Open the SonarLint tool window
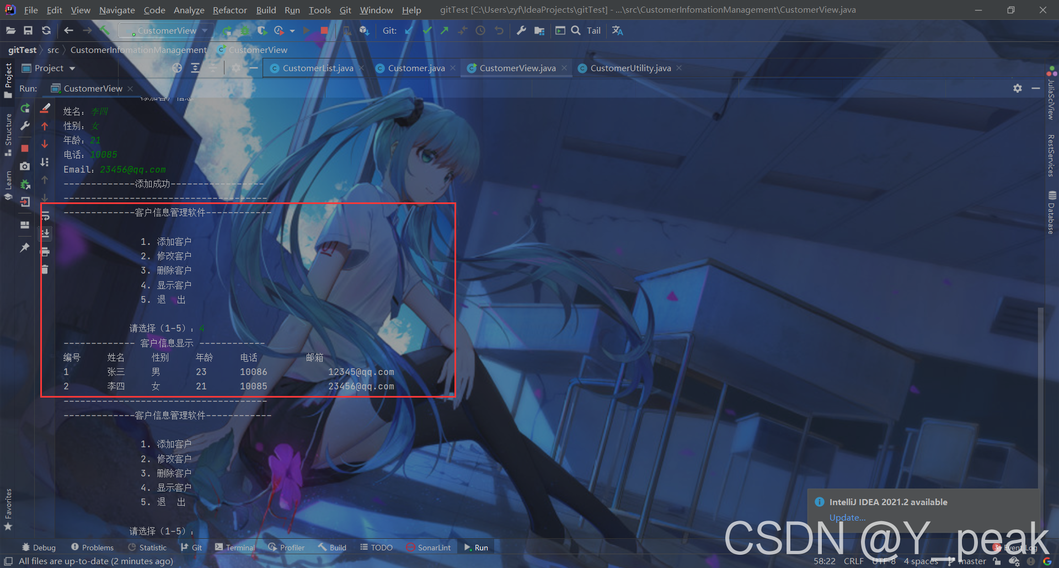Viewport: 1059px width, 568px height. coord(429,548)
